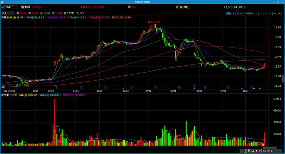Click the 07/01 date label on the axis

(148, 91)
